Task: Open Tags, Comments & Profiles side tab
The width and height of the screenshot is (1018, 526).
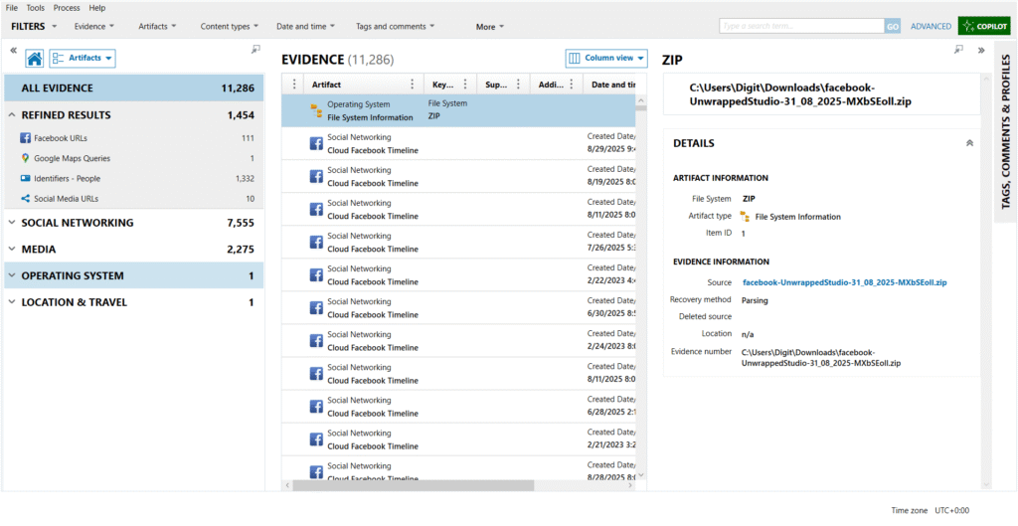Action: coord(1005,132)
